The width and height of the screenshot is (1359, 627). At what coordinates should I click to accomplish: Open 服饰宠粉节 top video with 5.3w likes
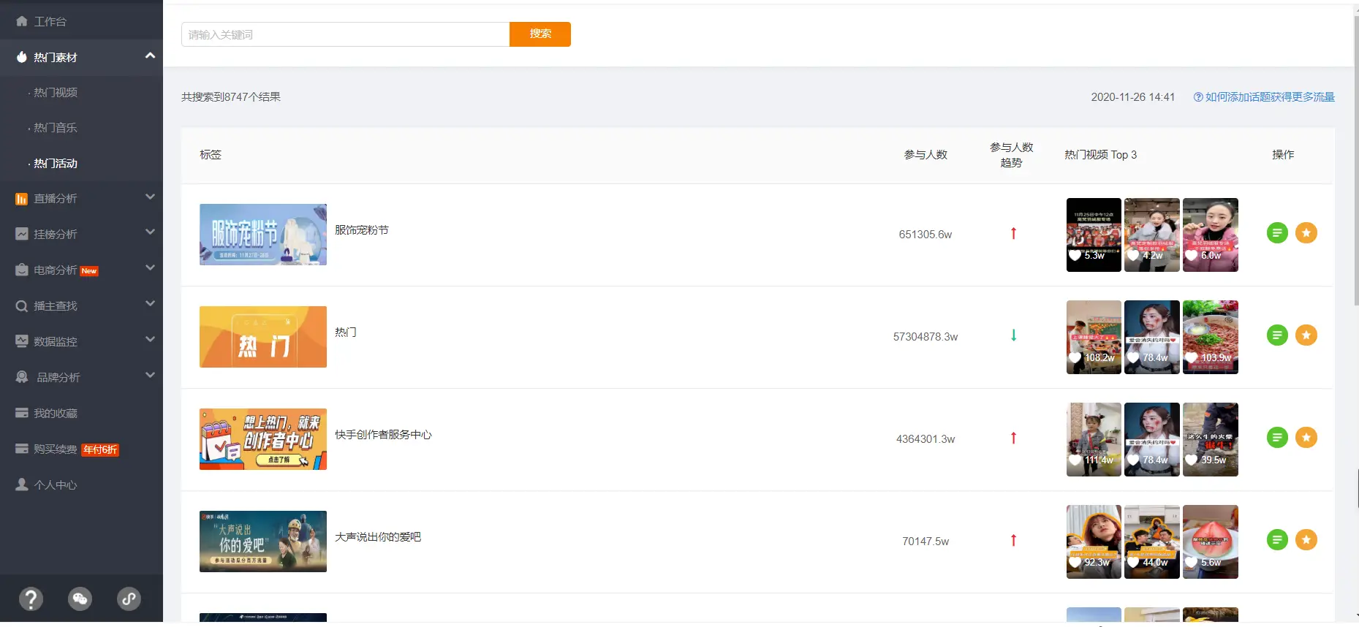(1094, 235)
